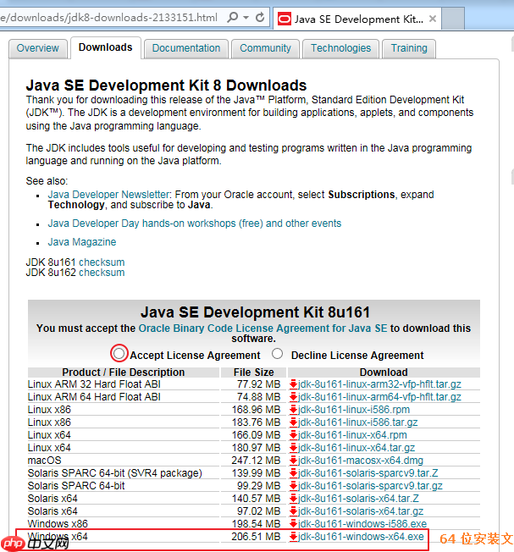
Task: Open the Java Developer Newsletter link
Action: pyautogui.click(x=108, y=195)
